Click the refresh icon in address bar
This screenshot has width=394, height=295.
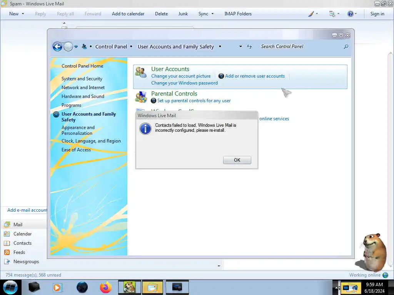click(x=249, y=46)
